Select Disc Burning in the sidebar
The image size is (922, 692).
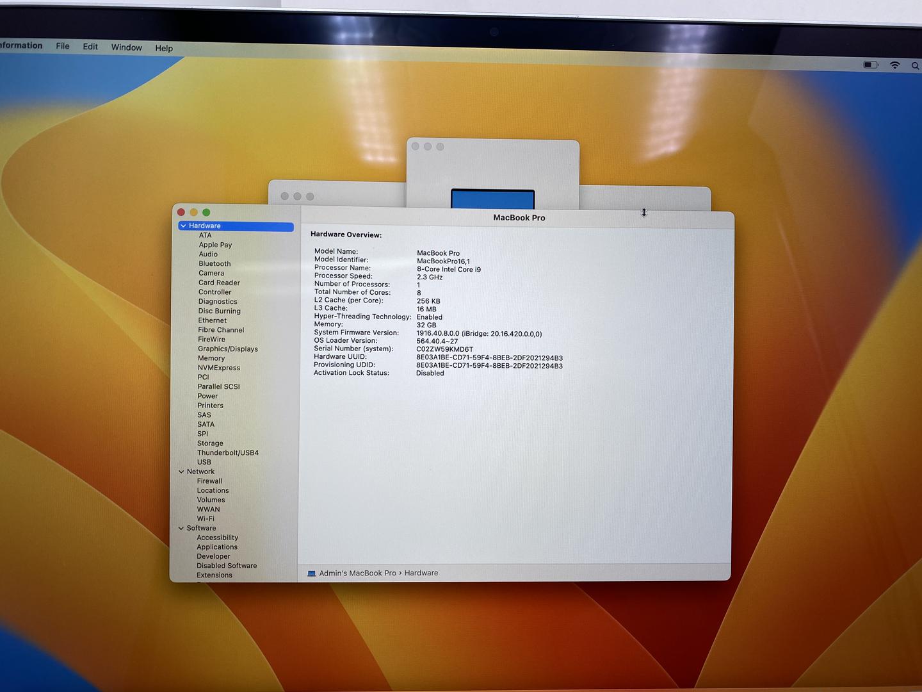220,311
